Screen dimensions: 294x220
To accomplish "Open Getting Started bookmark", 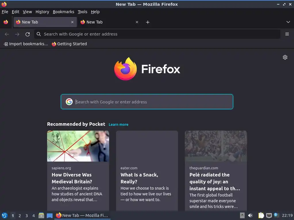I will pos(69,44).
